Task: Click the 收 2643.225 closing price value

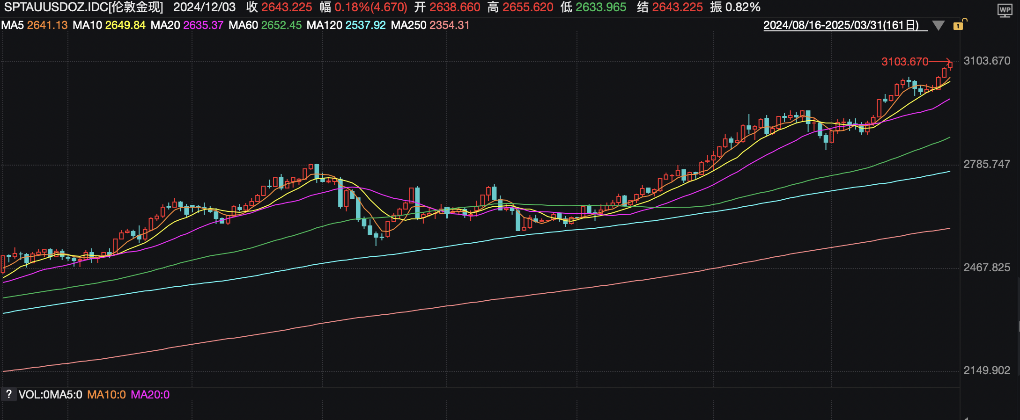Action: (x=279, y=7)
